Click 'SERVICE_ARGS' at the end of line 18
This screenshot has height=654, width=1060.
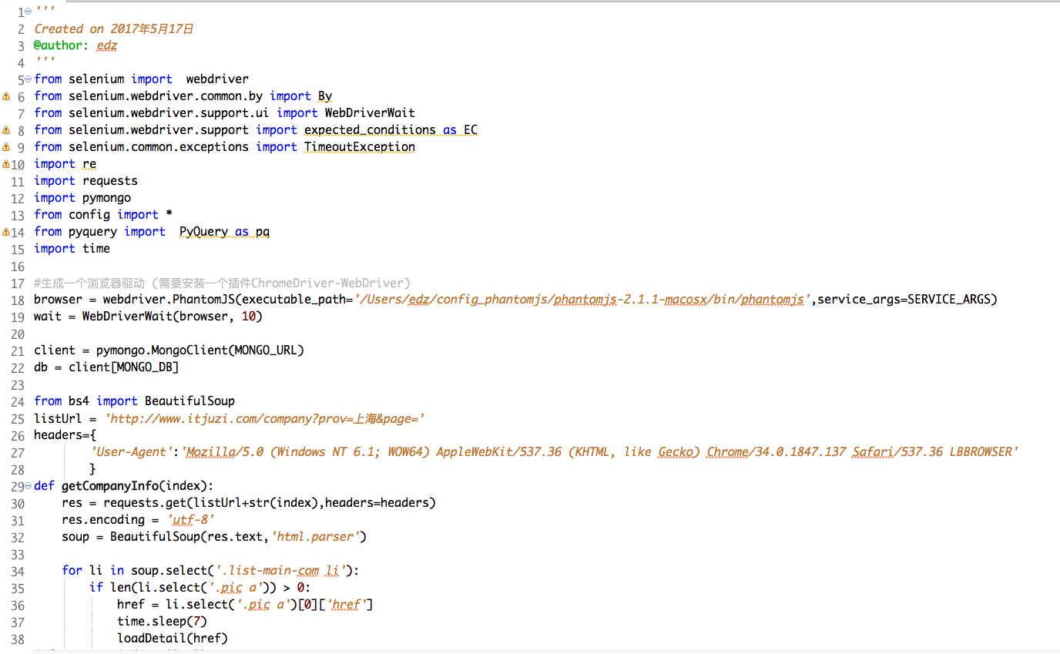pyautogui.click(x=948, y=300)
